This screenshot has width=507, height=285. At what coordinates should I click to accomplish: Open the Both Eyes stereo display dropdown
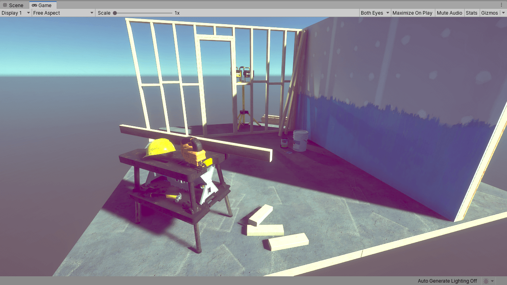point(375,13)
